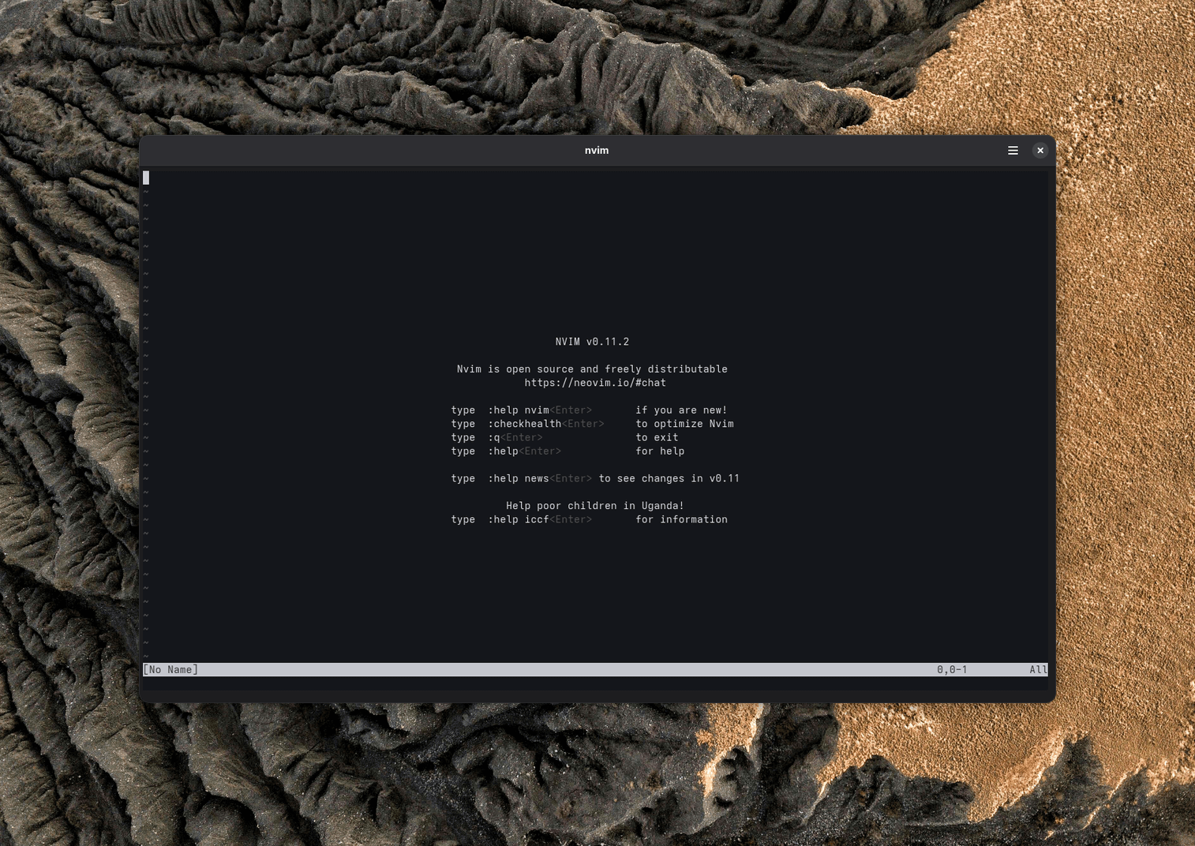Screen dimensions: 1195x846
Task: Click the NVIM v0.11.2 version line
Action: tap(592, 342)
